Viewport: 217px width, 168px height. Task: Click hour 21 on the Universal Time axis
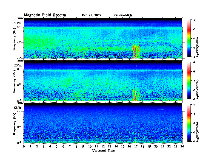click(x=162, y=147)
